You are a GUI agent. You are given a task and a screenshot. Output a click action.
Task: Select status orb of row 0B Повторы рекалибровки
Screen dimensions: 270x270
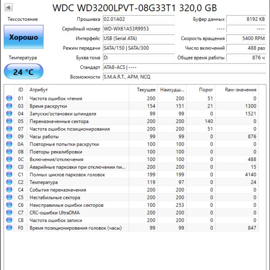pyautogui.click(x=9, y=152)
